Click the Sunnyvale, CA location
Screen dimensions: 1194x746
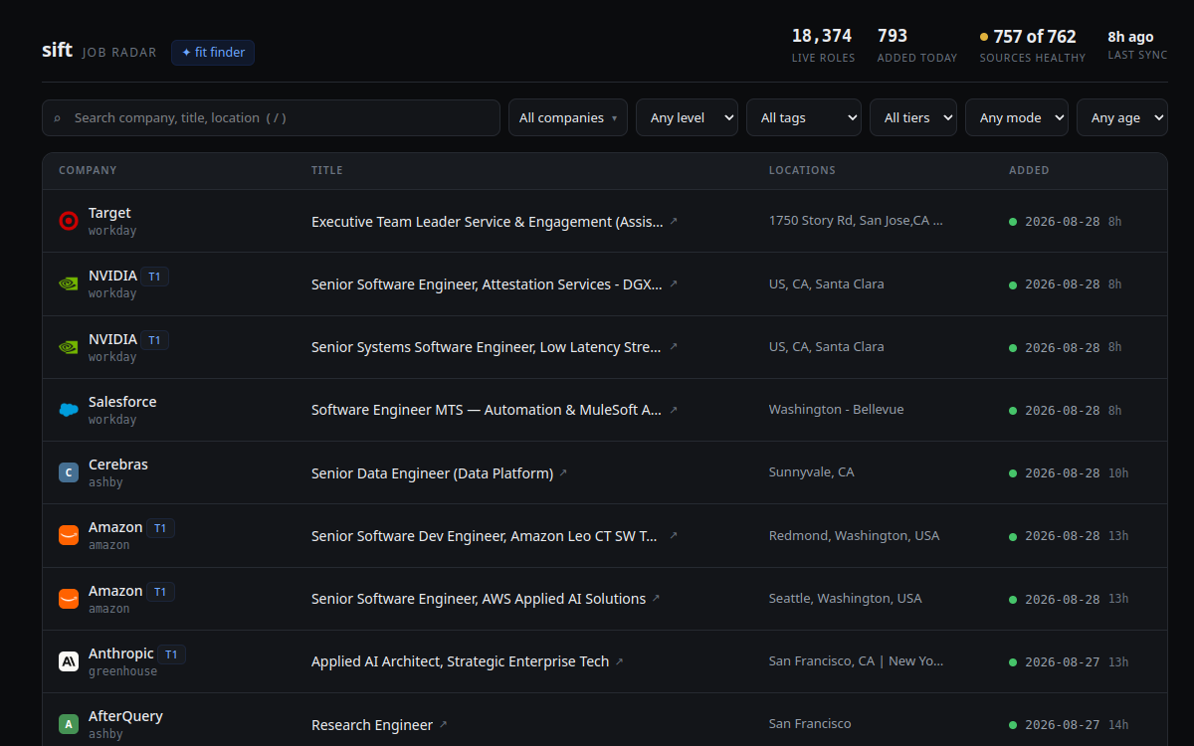[812, 472]
